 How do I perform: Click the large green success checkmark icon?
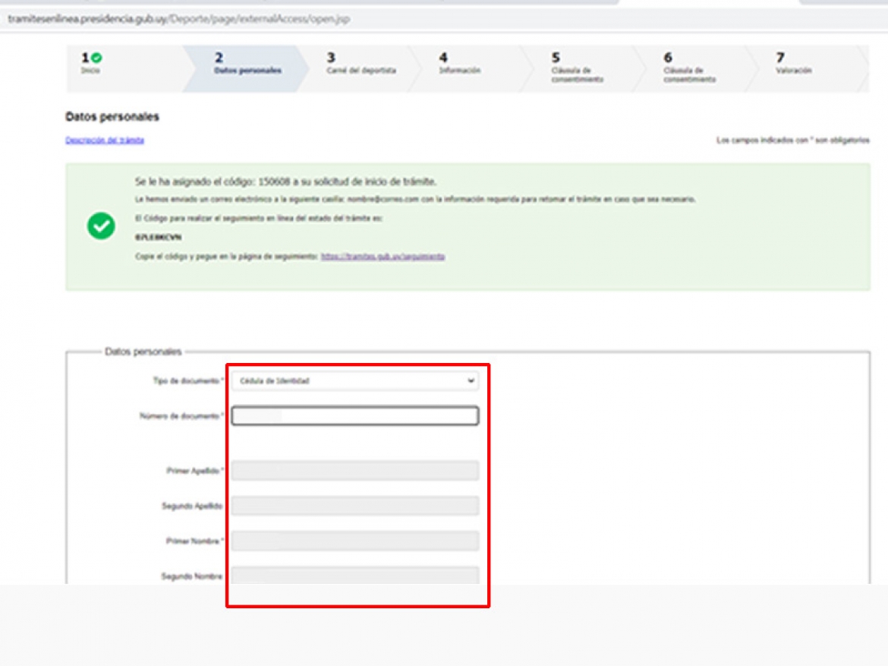pos(101,226)
